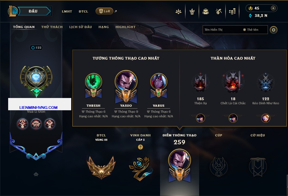Click the clash lotus icon in the top bar
This screenshot has width=288, height=196.
(178, 12)
